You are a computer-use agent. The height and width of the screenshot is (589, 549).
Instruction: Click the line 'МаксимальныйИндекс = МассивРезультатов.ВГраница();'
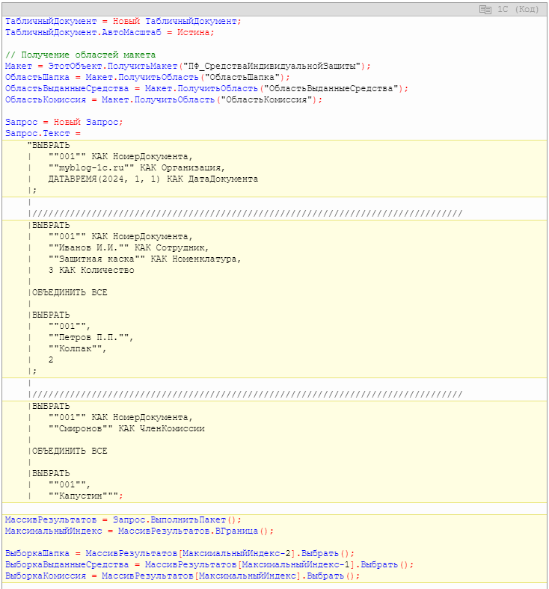(139, 531)
